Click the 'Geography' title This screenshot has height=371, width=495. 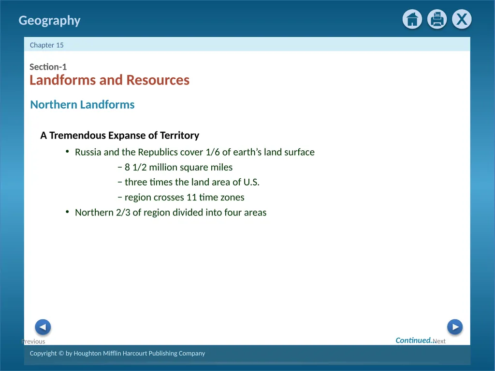click(50, 20)
